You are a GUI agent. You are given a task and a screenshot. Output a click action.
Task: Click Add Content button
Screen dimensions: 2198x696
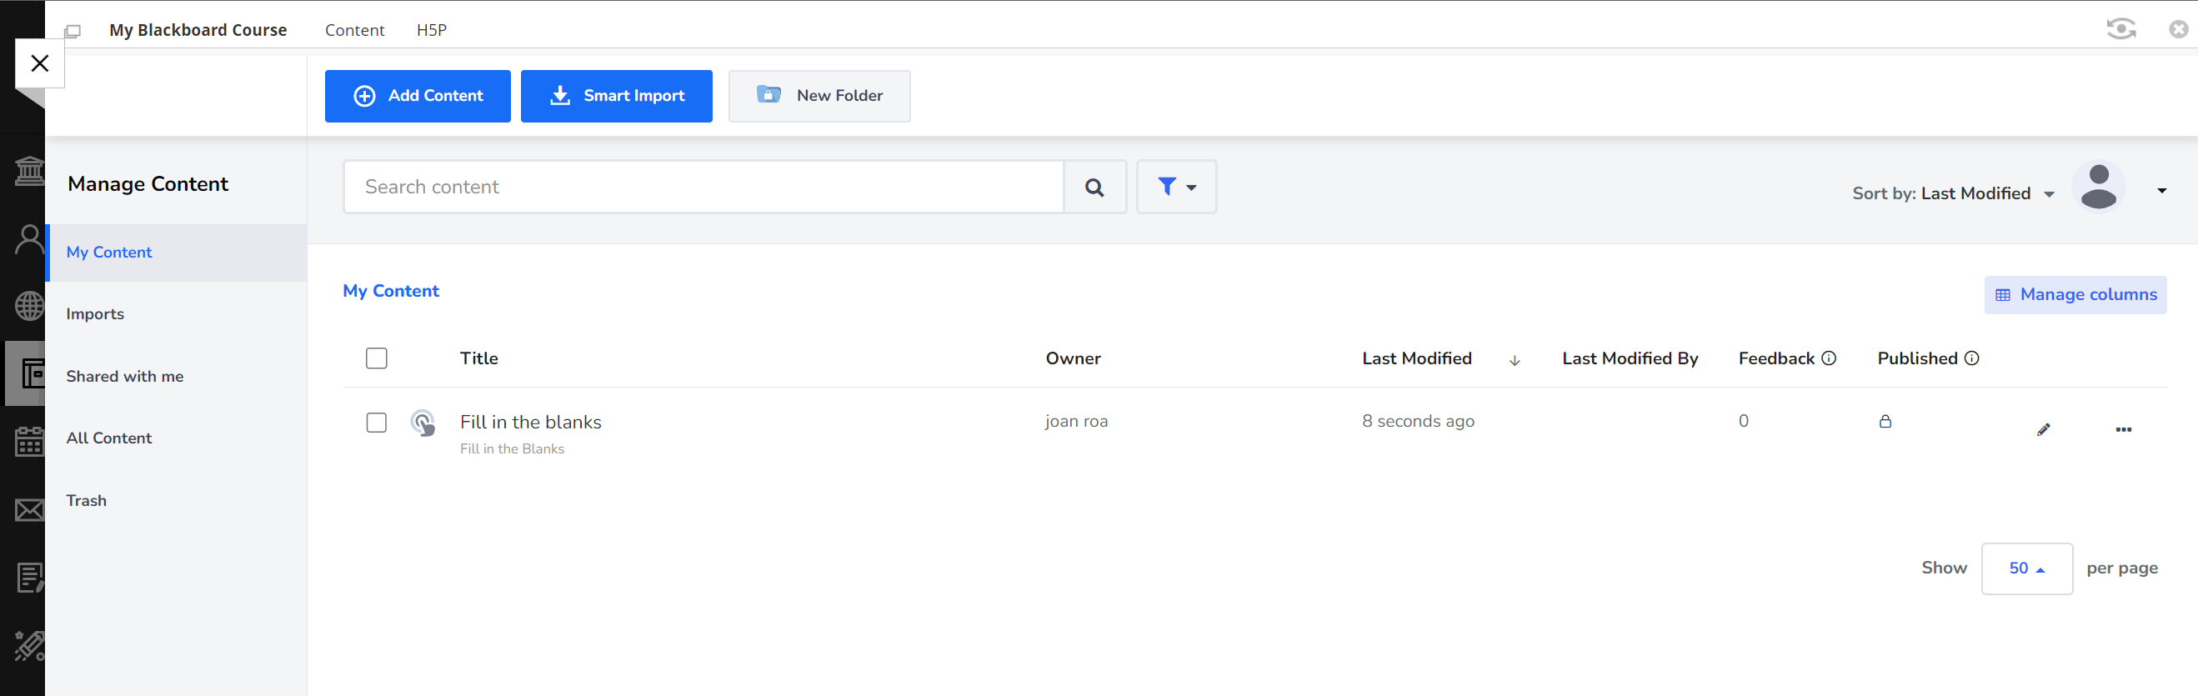point(418,96)
